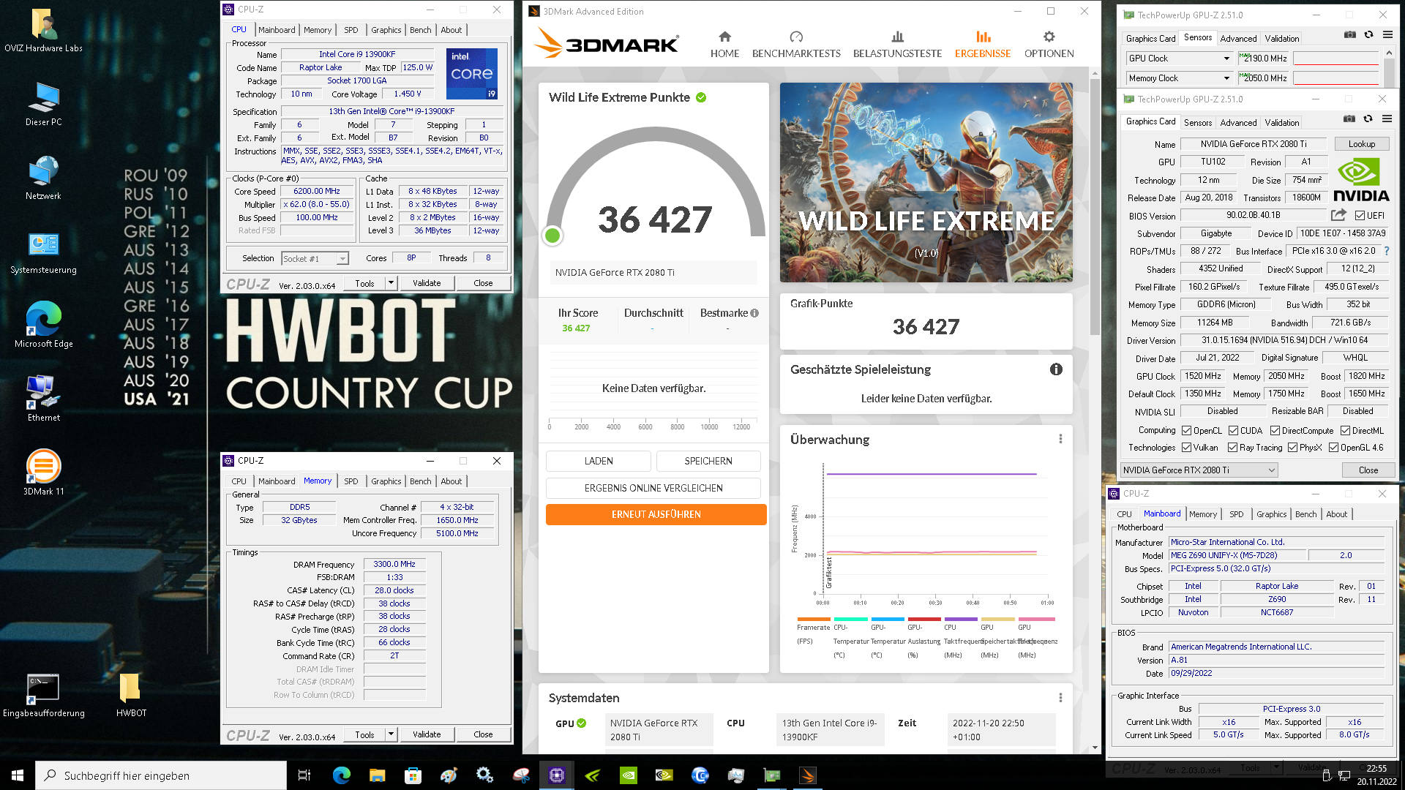Click Windows Start button
Image resolution: width=1405 pixels, height=790 pixels.
(x=18, y=775)
